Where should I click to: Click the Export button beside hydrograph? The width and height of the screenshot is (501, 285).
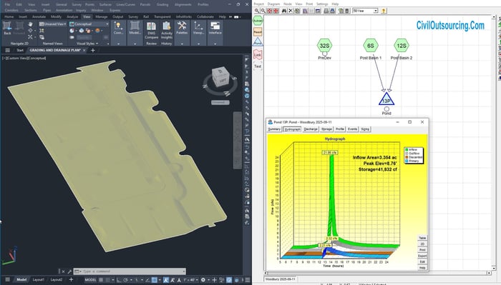click(x=422, y=256)
